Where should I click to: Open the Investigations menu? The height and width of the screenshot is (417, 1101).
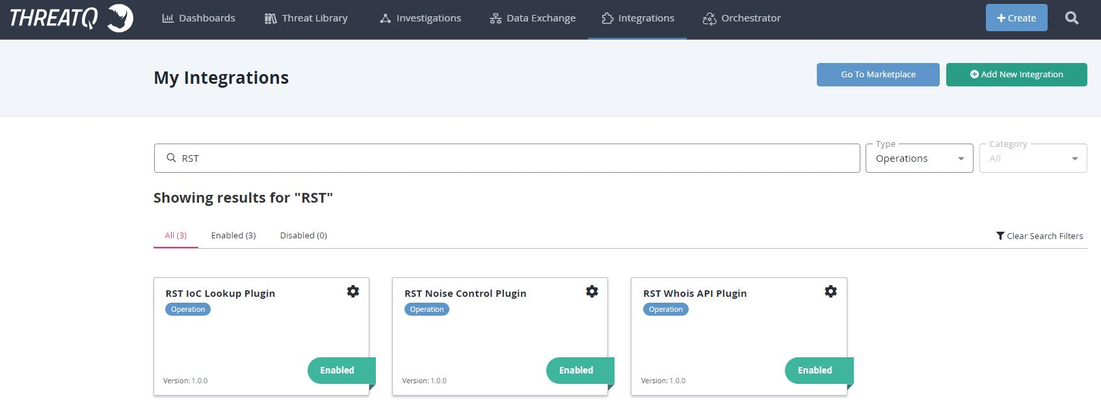tap(421, 18)
